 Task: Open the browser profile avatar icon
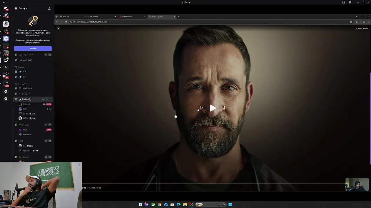click(364, 22)
